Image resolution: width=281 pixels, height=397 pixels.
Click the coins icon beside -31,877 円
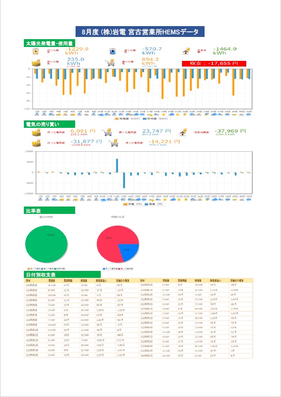36,143
